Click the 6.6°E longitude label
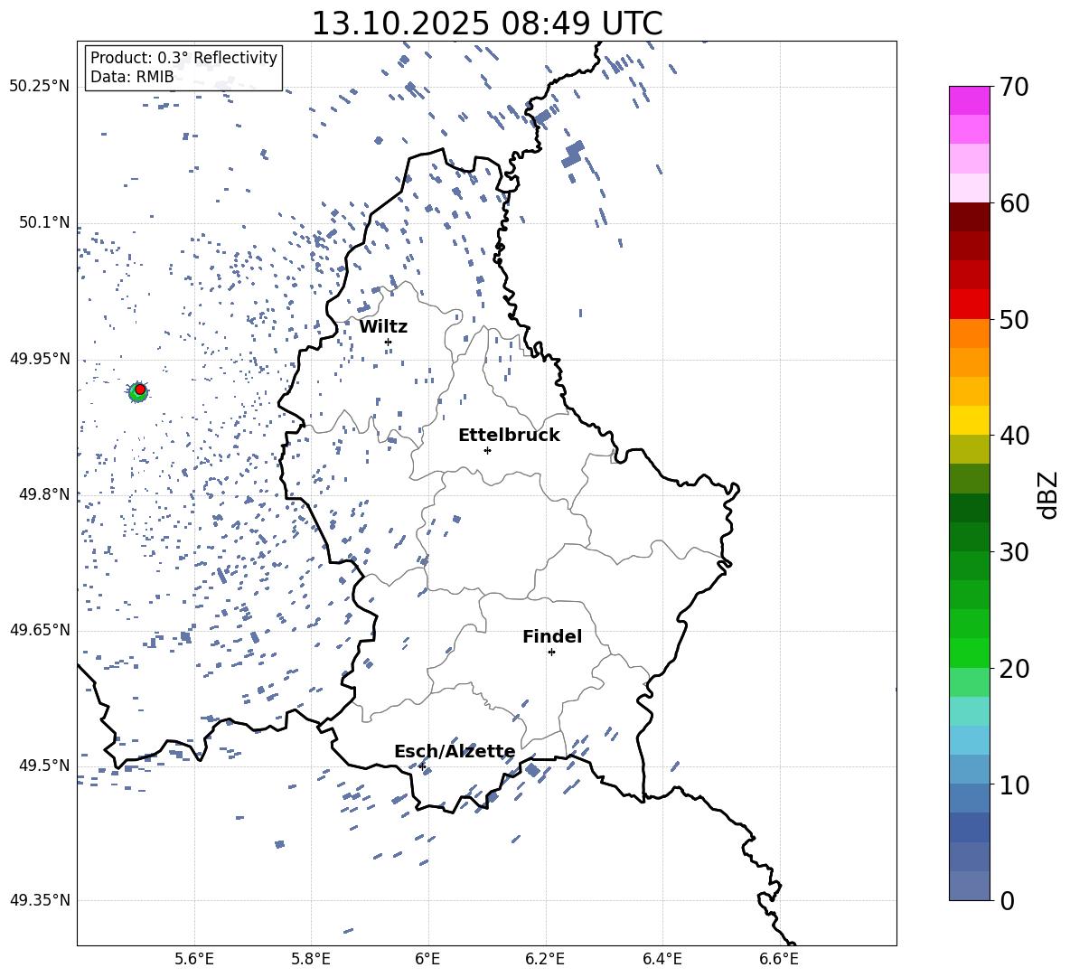The width and height of the screenshot is (1070, 977). coord(779,959)
